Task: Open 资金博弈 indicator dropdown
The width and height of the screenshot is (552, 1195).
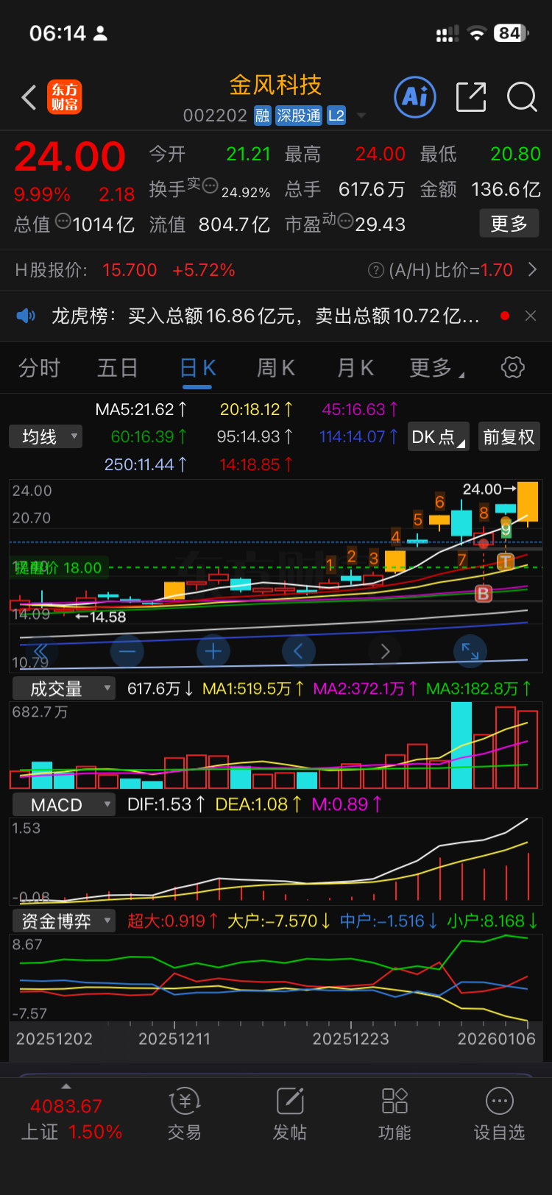Action: tap(63, 921)
